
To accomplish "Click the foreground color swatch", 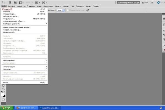I will tap(3, 95).
